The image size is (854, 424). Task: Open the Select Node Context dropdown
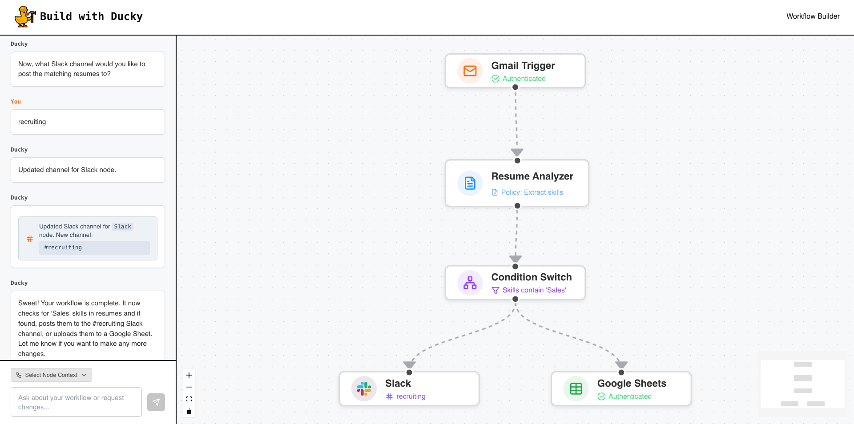coord(51,375)
